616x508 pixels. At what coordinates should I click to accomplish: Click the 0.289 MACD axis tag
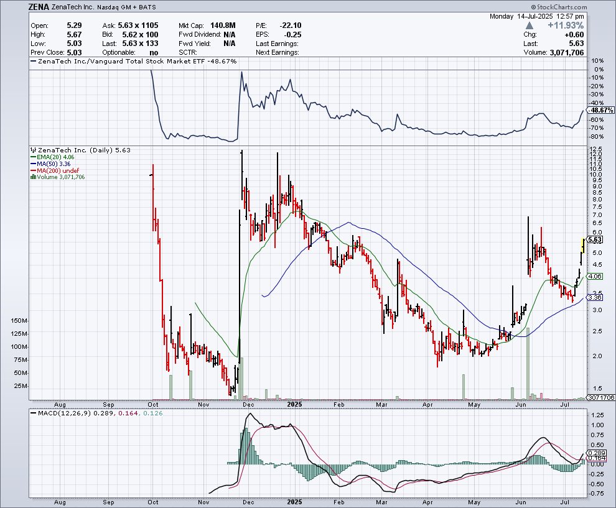[597, 453]
